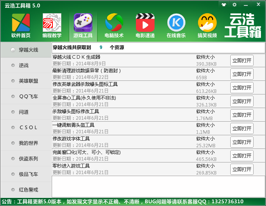This screenshot has height=206, width=266.
Task: Click the title 全屏准心工具(永久使用不非法)
Action: click(84, 98)
